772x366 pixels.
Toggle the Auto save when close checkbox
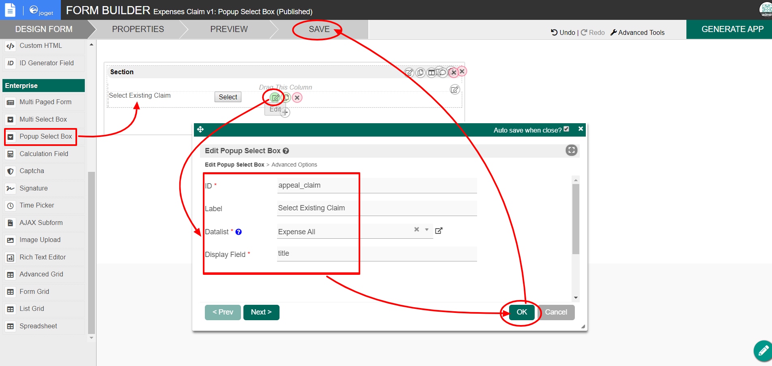pyautogui.click(x=566, y=129)
